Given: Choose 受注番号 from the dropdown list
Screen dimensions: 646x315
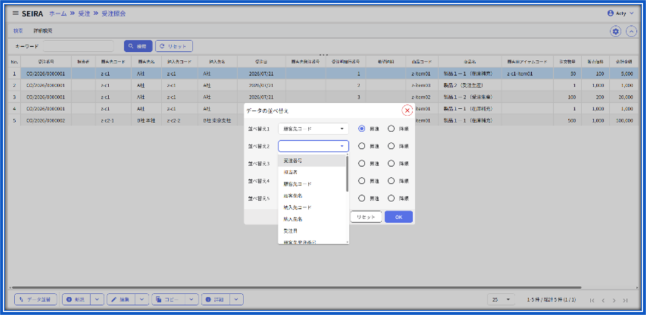Looking at the screenshot, I should 313,160.
